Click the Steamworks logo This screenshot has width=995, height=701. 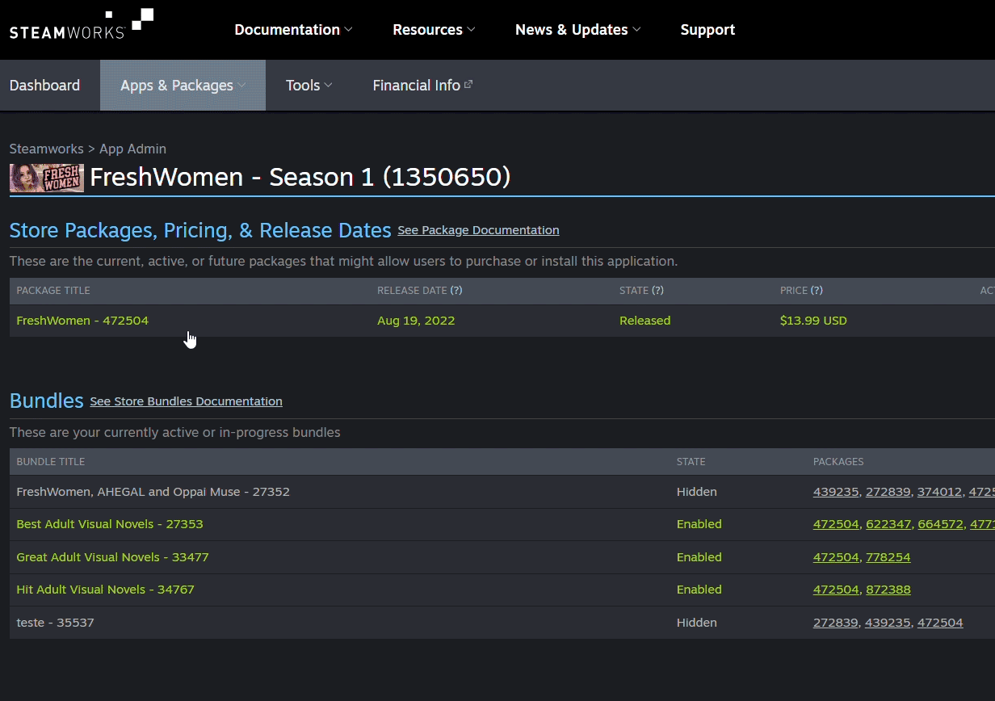pyautogui.click(x=81, y=24)
